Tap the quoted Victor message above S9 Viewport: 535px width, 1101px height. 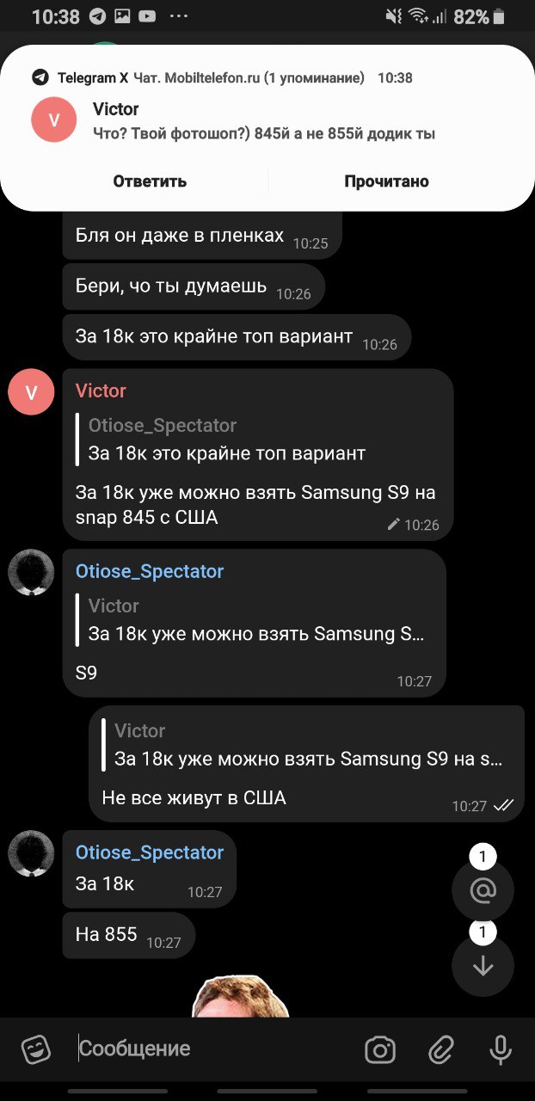point(251,620)
